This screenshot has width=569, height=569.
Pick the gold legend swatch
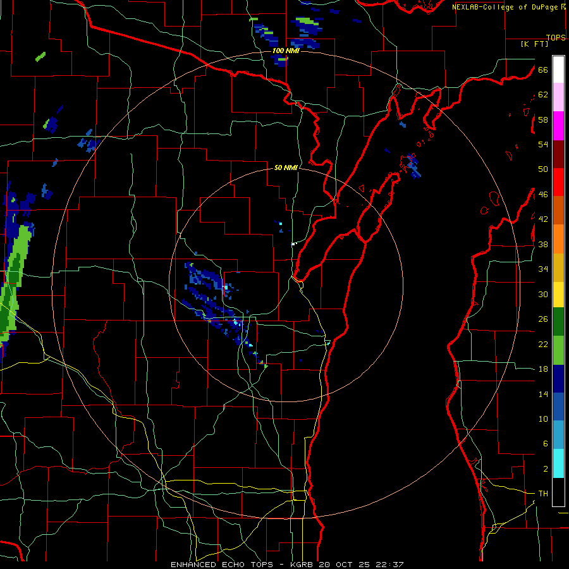click(558, 267)
